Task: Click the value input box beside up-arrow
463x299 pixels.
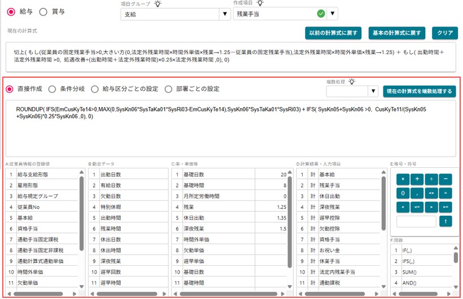Action: pos(416,221)
